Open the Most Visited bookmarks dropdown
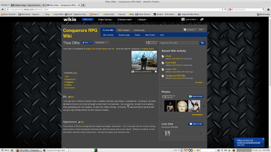 [x=8, y=14]
